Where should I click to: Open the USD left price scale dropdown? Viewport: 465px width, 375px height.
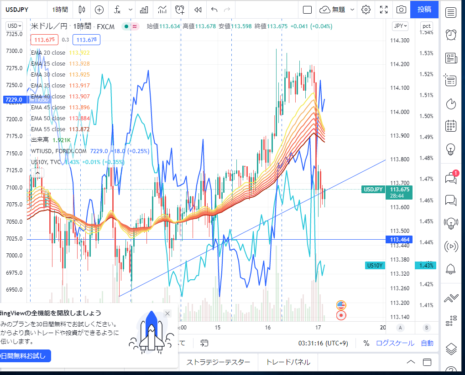(14, 26)
